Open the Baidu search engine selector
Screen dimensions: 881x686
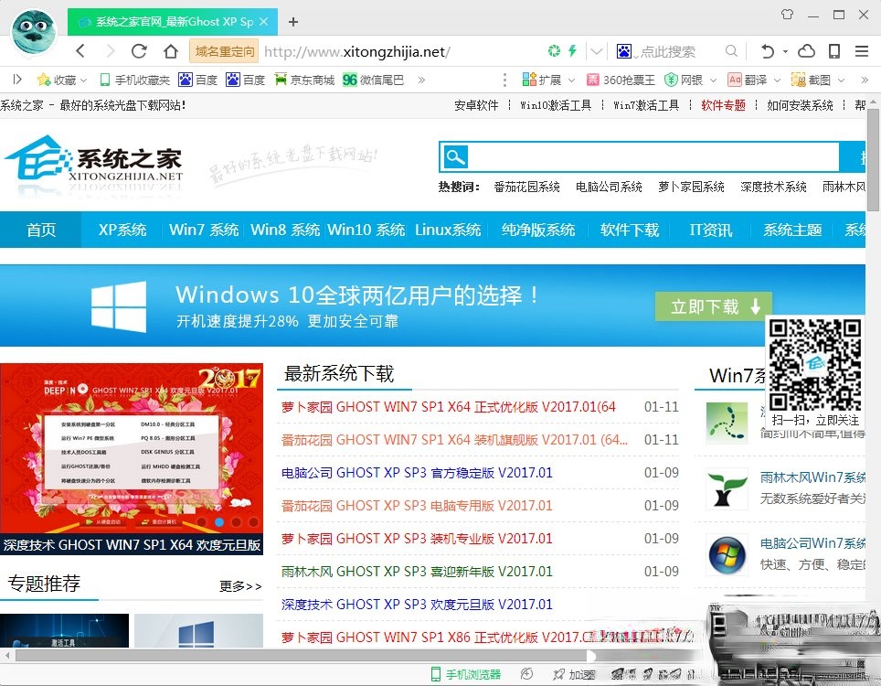(x=624, y=51)
